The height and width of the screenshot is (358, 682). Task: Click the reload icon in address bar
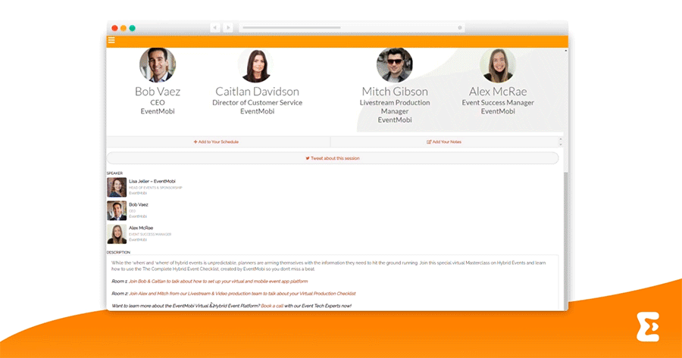(x=460, y=28)
